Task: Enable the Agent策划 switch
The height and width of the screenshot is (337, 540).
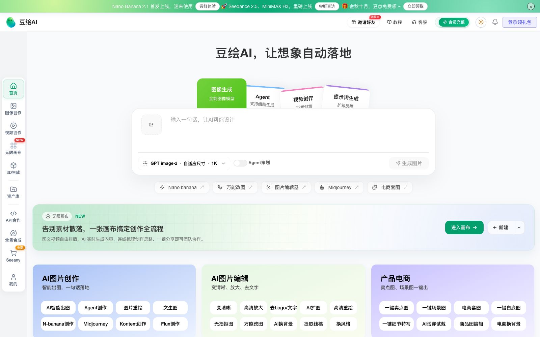Action: [x=240, y=163]
